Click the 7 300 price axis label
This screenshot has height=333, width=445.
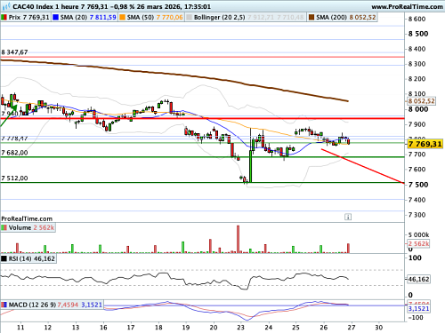[x=417, y=215]
